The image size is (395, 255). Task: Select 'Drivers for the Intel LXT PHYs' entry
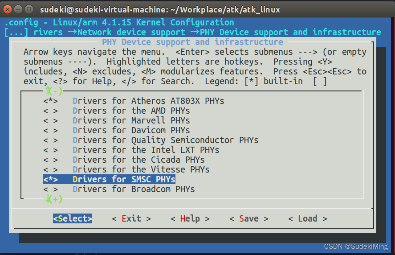pos(146,150)
